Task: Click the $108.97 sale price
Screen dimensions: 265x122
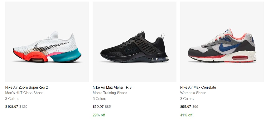Action: pos(12,107)
